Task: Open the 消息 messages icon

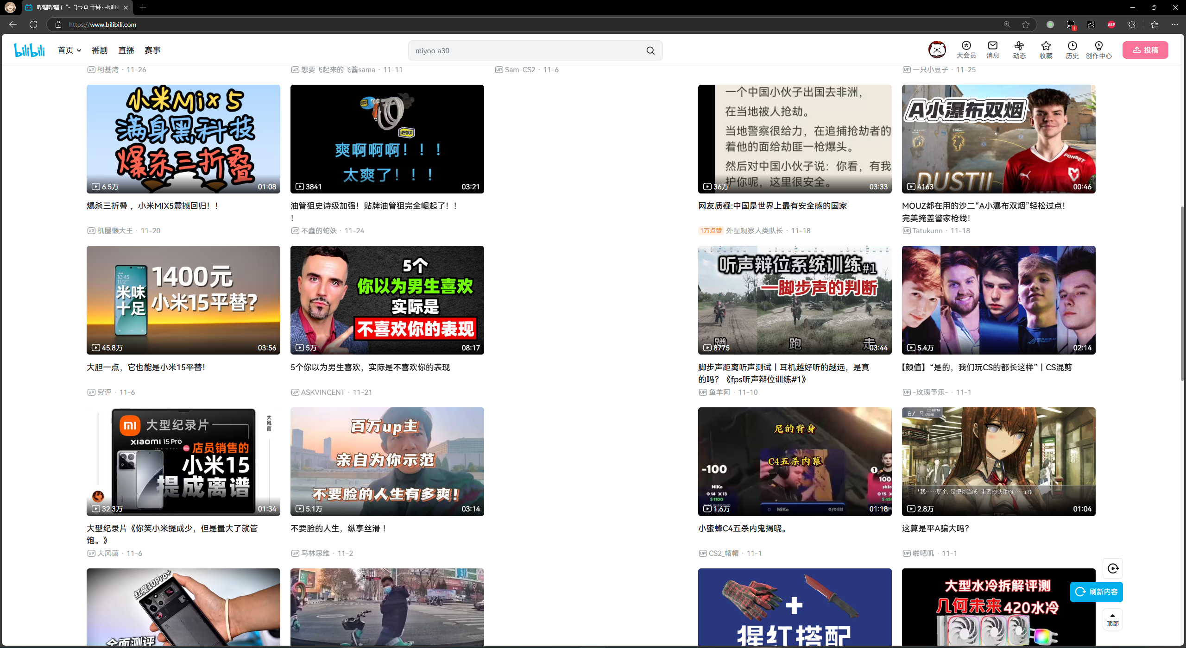Action: 992,50
